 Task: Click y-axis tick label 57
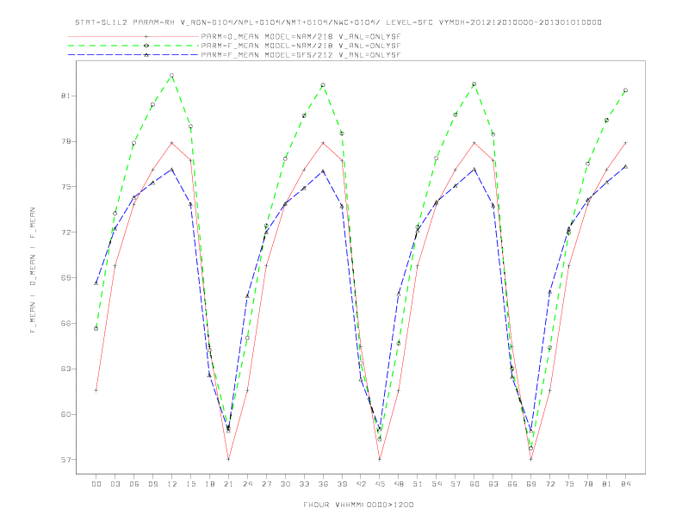pyautogui.click(x=65, y=460)
